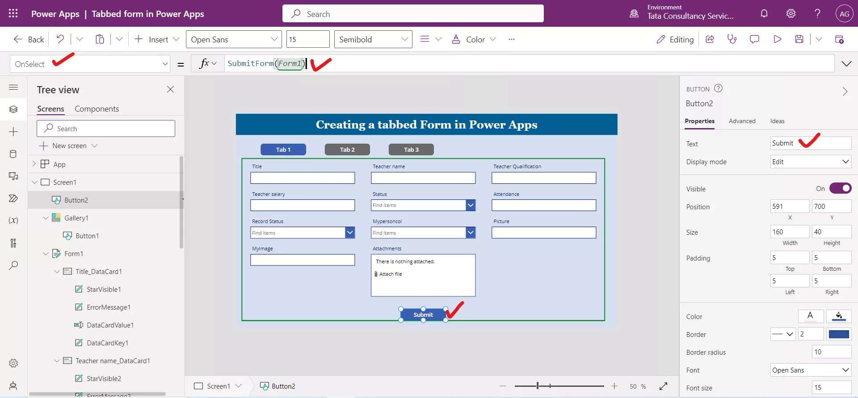This screenshot has height=398, width=858.
Task: Open the font family Open Sans dropdown
Action: tap(234, 39)
